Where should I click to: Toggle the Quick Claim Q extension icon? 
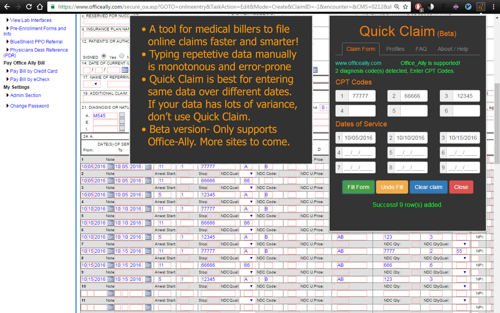click(481, 7)
